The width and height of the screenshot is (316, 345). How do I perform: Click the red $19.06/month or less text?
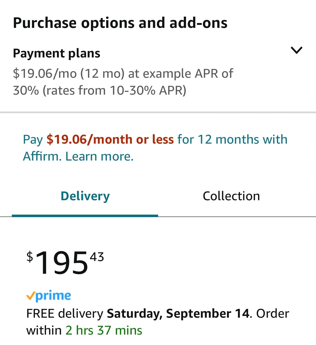point(110,140)
